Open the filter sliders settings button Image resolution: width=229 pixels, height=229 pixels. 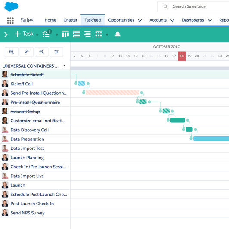(x=56, y=52)
